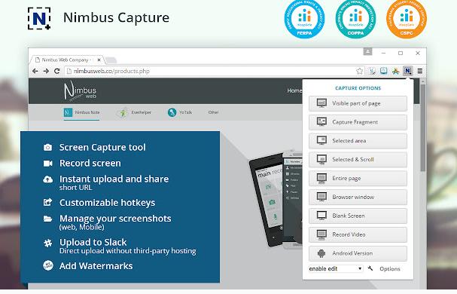Open Android Version option

[x=358, y=253]
